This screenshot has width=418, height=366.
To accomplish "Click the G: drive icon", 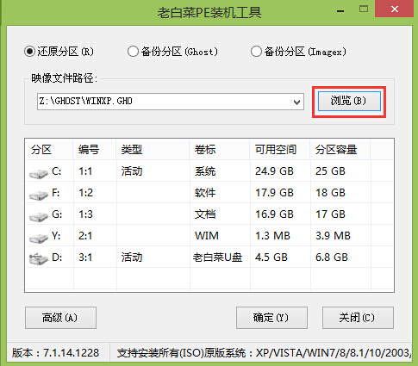I will click(39, 216).
